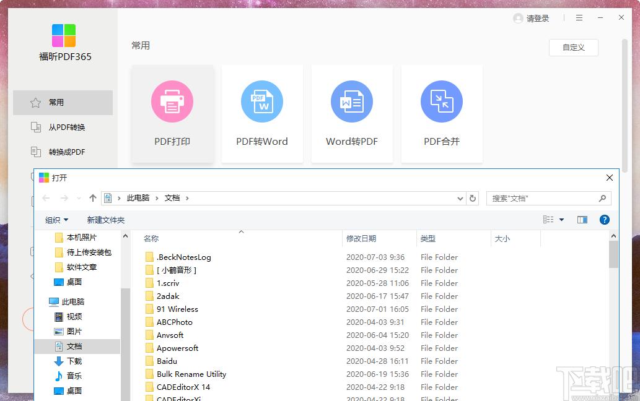
Task: Select the ABCPhoto folder
Action: (174, 322)
